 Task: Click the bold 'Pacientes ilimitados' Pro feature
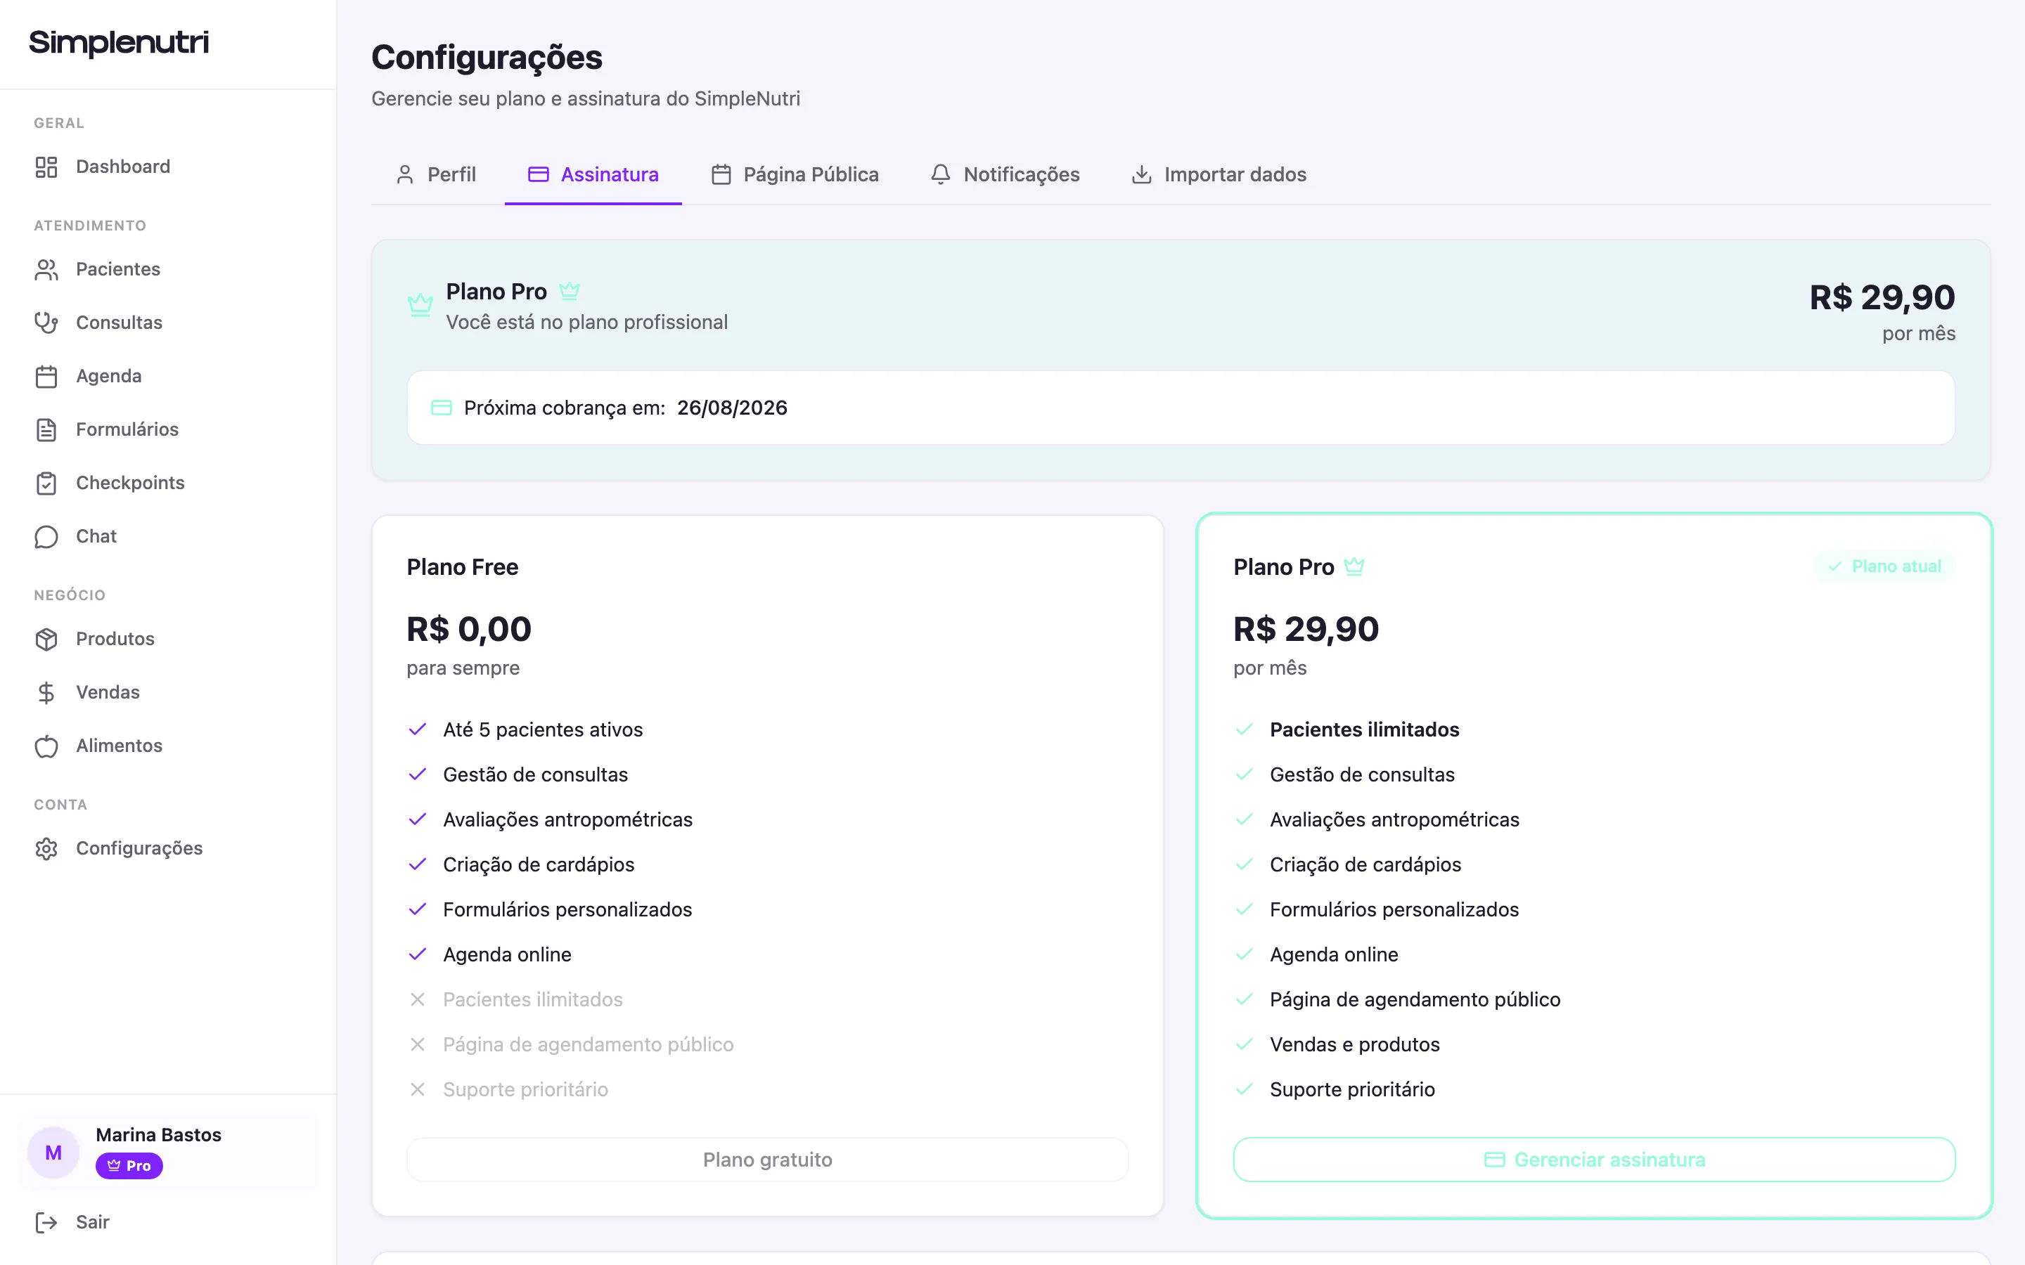click(1365, 729)
